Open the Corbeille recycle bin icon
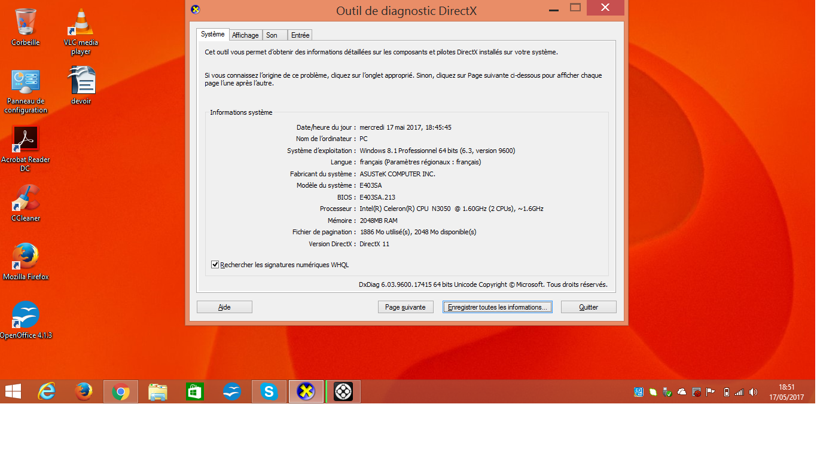 [26, 27]
